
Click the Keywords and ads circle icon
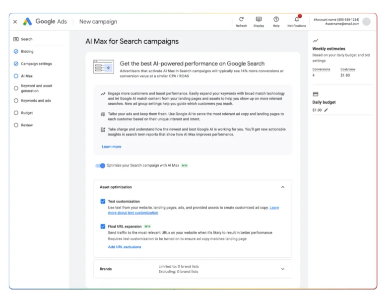click(16, 101)
